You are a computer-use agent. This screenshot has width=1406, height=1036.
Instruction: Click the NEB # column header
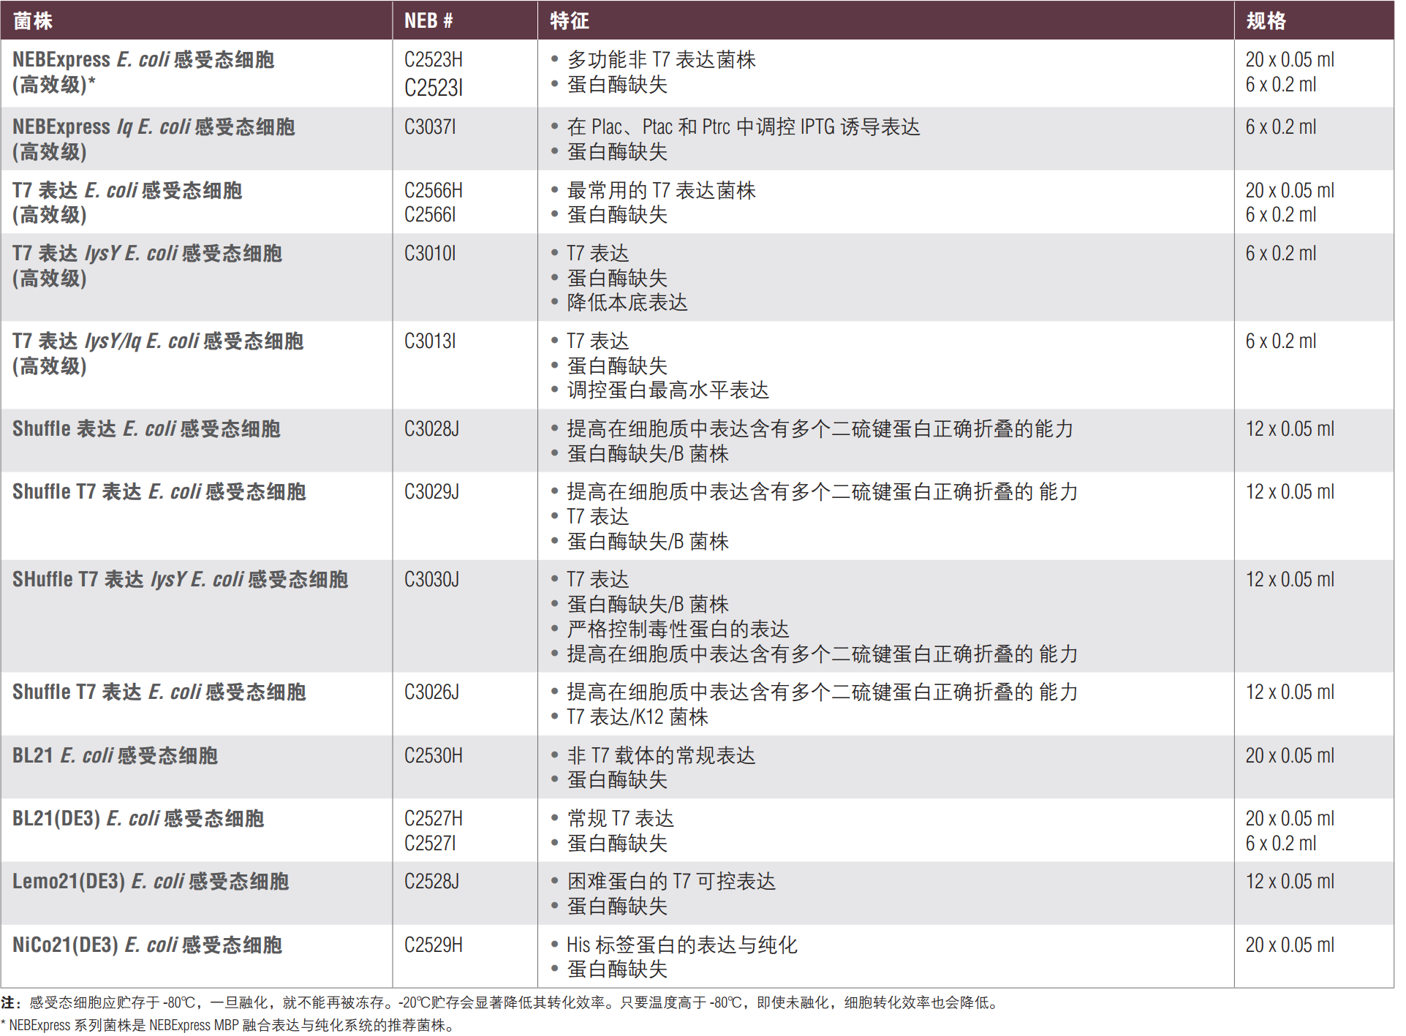click(428, 20)
